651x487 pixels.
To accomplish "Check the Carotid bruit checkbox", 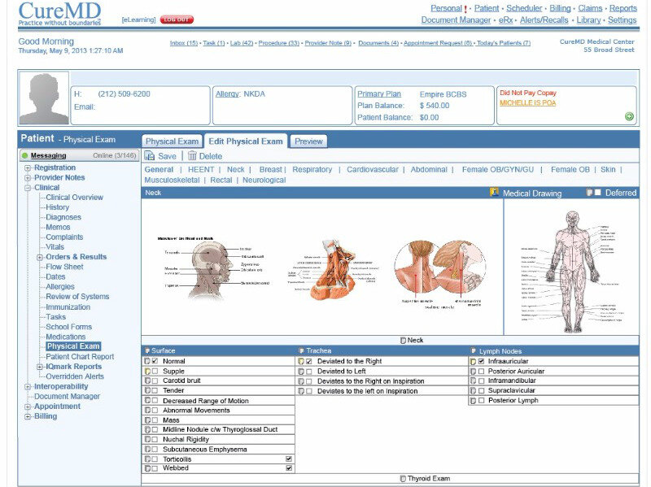I will click(x=155, y=380).
